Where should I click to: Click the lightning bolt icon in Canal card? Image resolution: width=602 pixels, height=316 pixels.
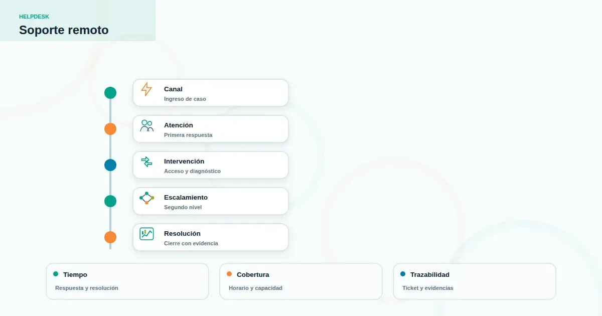click(146, 89)
